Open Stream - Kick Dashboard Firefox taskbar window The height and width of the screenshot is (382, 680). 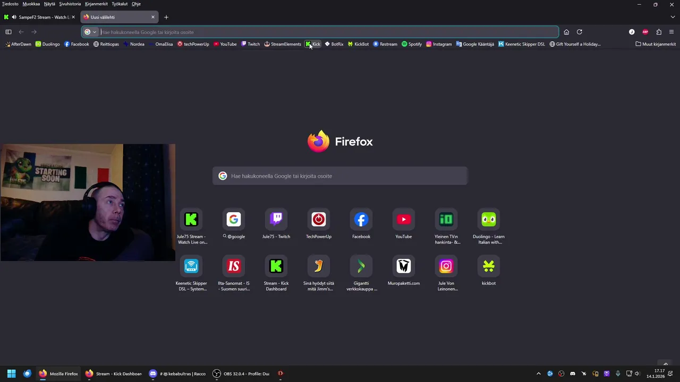[x=114, y=374]
